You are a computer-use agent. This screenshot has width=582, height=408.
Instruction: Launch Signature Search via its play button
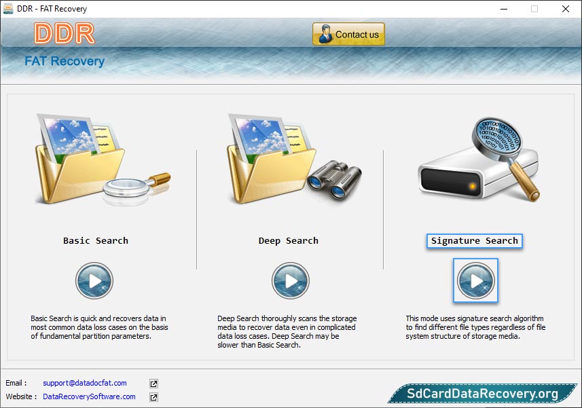[x=475, y=280]
